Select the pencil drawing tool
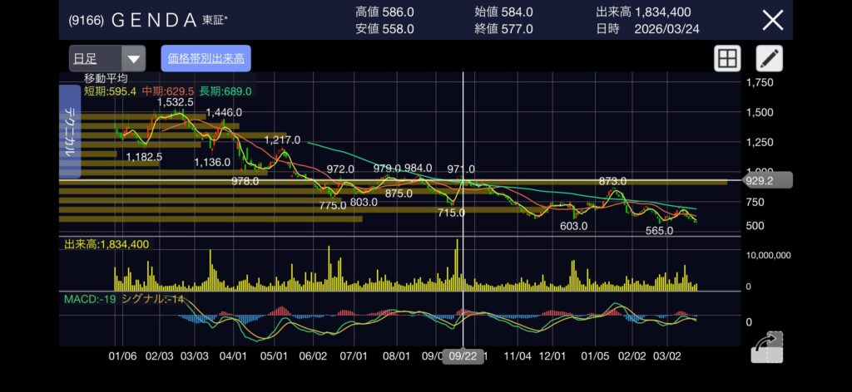The image size is (852, 392). (x=769, y=58)
